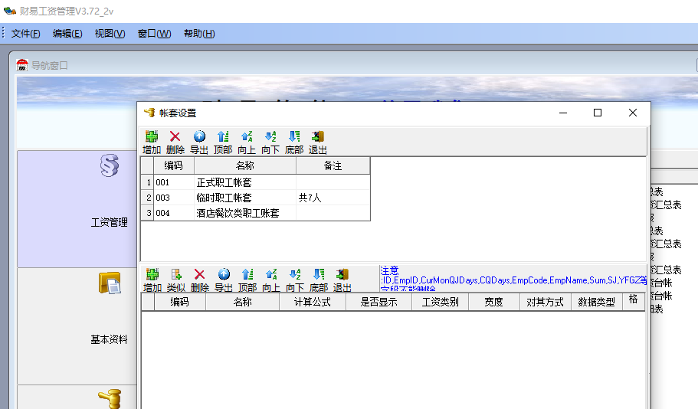Click the row number 1 header
Screen dimensions: 698x409
(x=147, y=182)
